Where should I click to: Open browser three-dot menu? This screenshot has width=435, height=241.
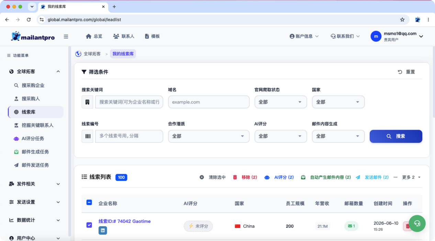point(428,20)
